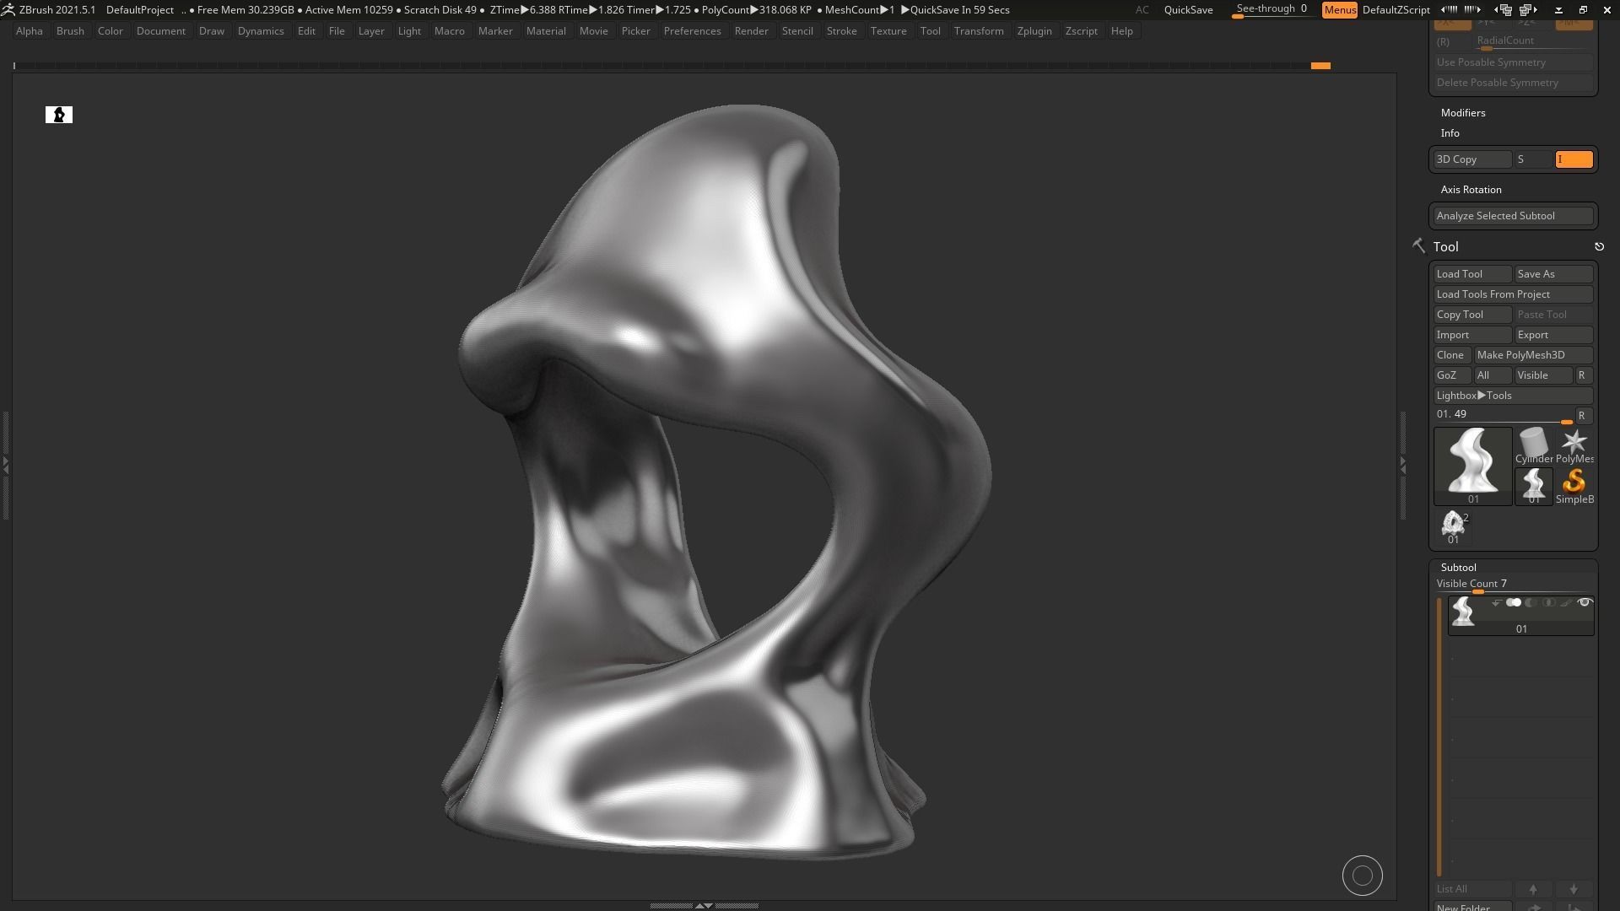Toggle visibility eye on subtool 01

click(x=1585, y=602)
